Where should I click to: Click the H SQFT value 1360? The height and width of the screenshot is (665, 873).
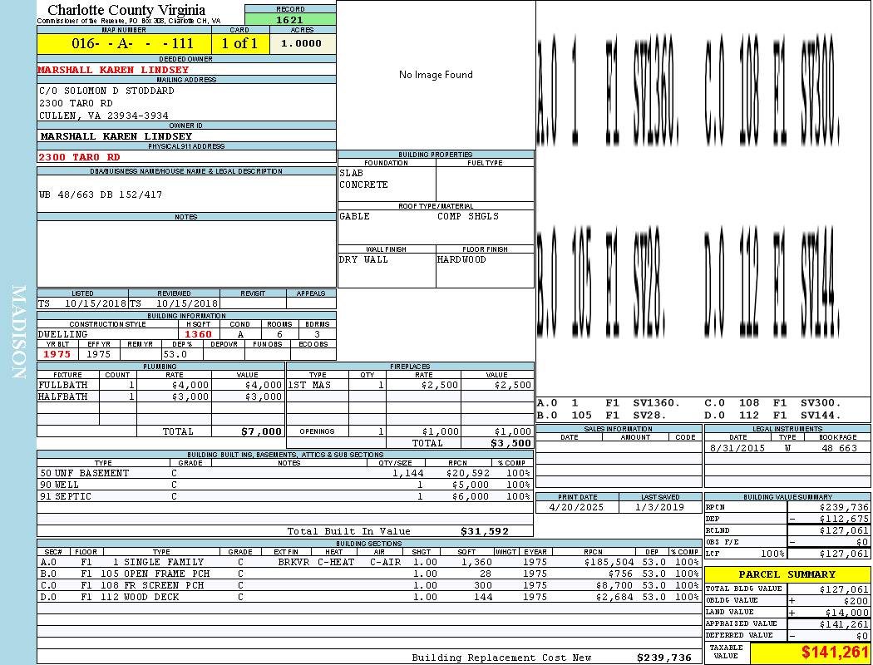pyautogui.click(x=198, y=334)
